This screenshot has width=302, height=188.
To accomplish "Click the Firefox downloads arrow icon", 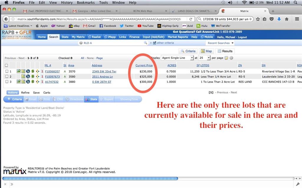I will pyautogui.click(x=279, y=19).
